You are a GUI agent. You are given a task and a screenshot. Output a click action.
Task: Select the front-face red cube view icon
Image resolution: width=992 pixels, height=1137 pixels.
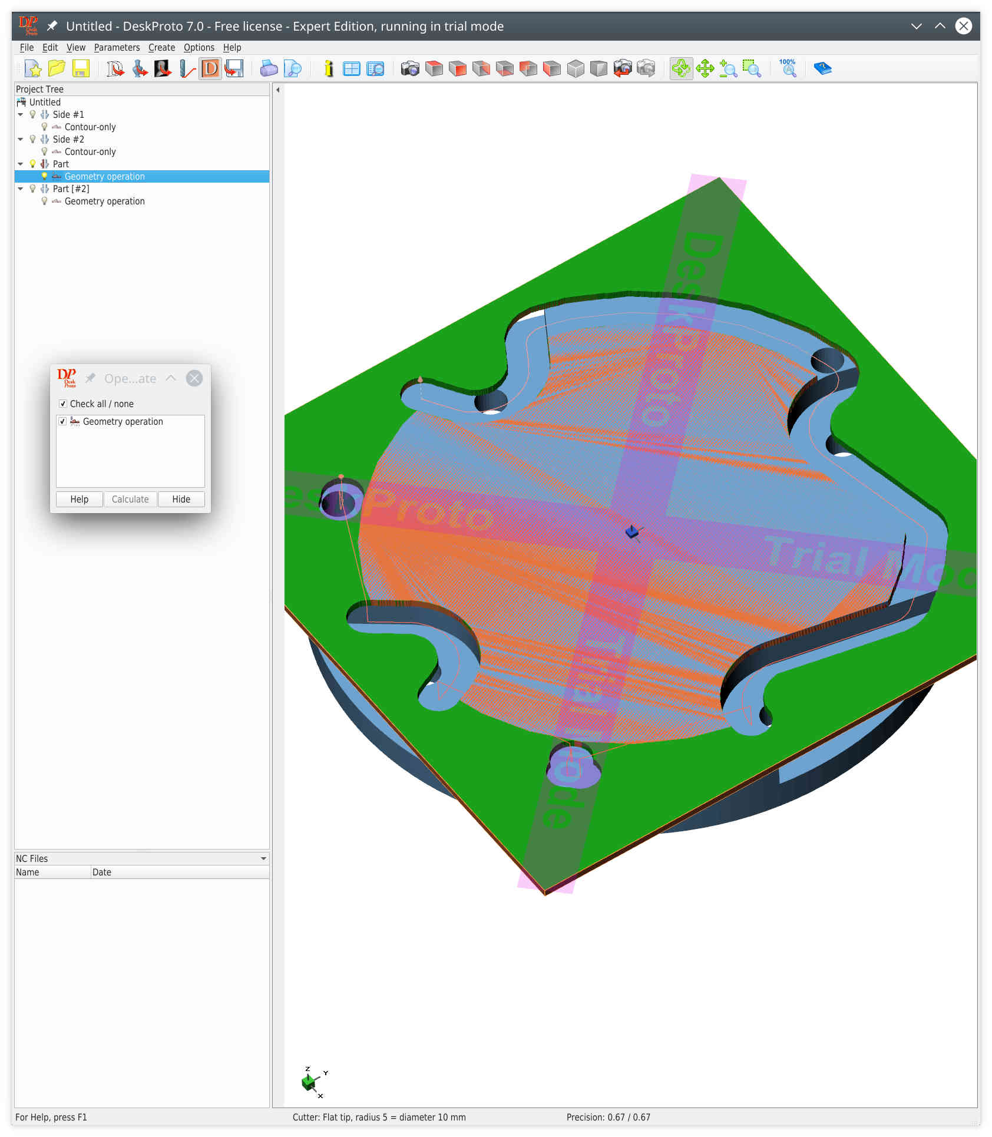pyautogui.click(x=458, y=69)
